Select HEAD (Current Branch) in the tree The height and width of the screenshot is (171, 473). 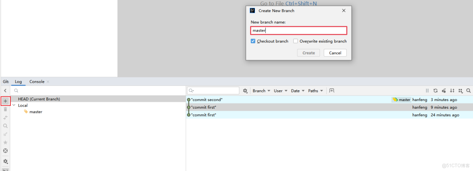click(98, 99)
